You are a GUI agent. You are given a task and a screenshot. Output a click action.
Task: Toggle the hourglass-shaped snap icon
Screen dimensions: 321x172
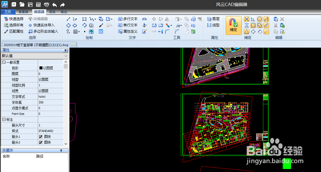click(247, 25)
